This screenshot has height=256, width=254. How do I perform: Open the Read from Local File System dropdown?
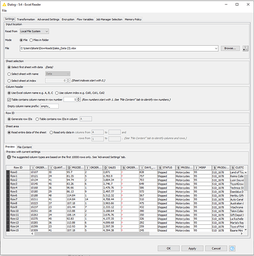(34, 31)
